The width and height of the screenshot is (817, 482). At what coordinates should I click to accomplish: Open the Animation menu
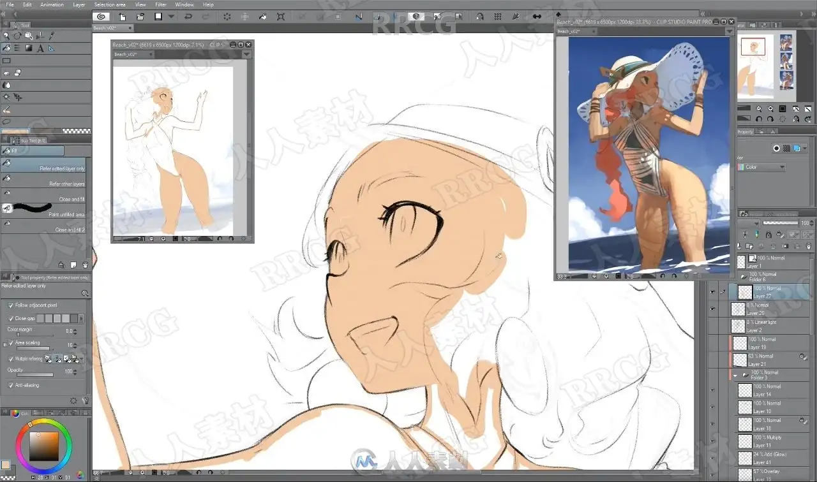52,4
